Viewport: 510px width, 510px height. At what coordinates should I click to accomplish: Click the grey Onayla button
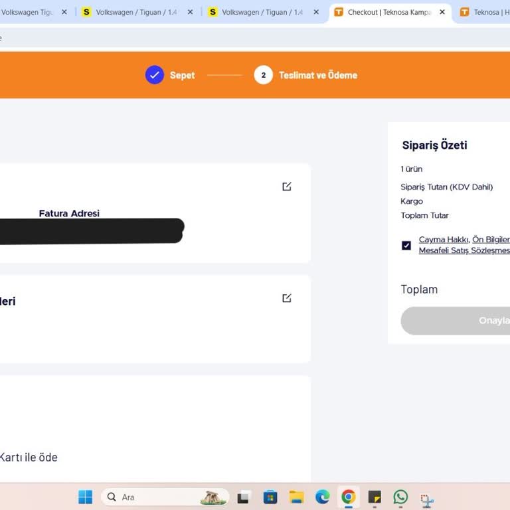(456, 321)
